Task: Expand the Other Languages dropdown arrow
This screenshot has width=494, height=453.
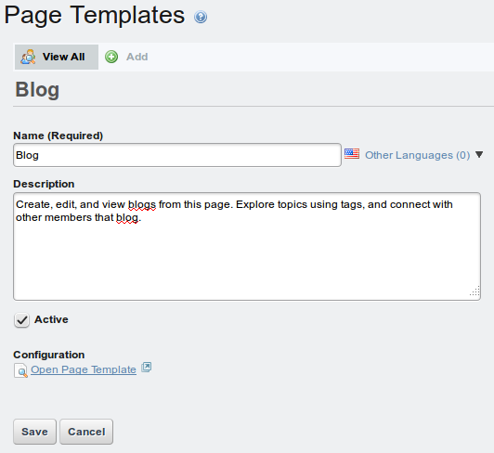Action: tap(479, 154)
